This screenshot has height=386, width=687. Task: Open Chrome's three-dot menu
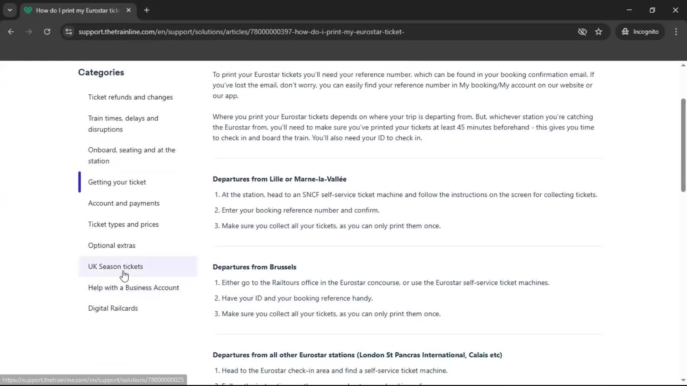point(676,31)
